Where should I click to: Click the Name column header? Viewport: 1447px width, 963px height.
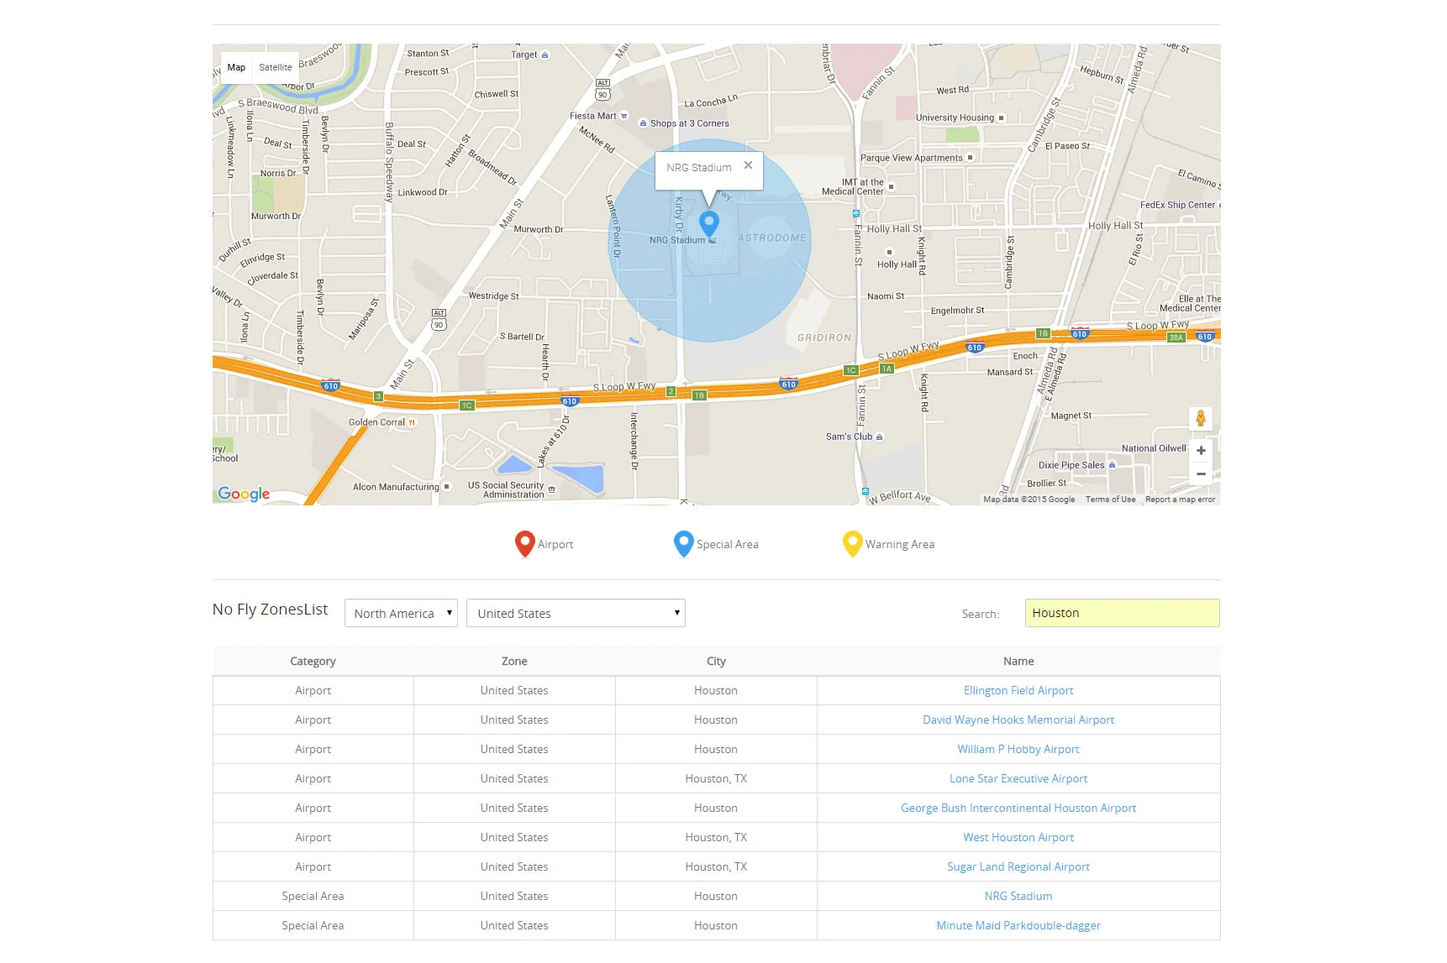[1018, 661]
